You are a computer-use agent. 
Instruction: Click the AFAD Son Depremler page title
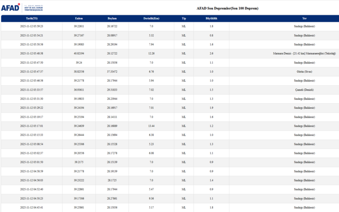227,8
